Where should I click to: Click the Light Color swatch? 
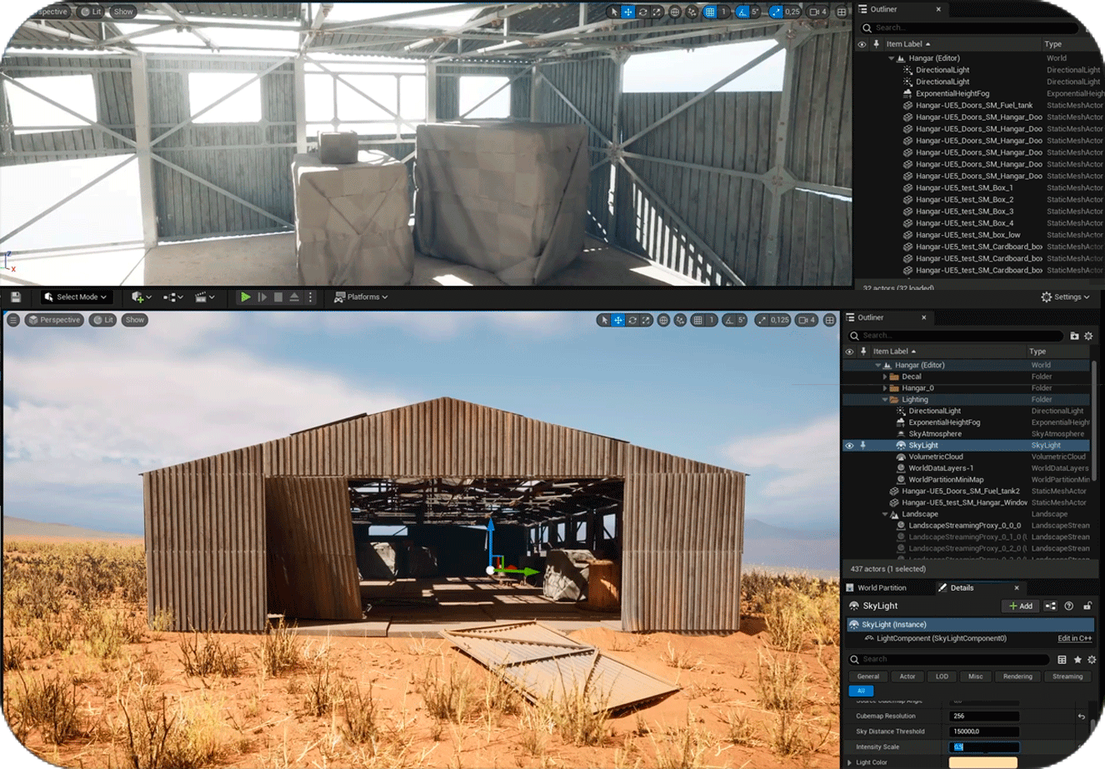coord(983,762)
